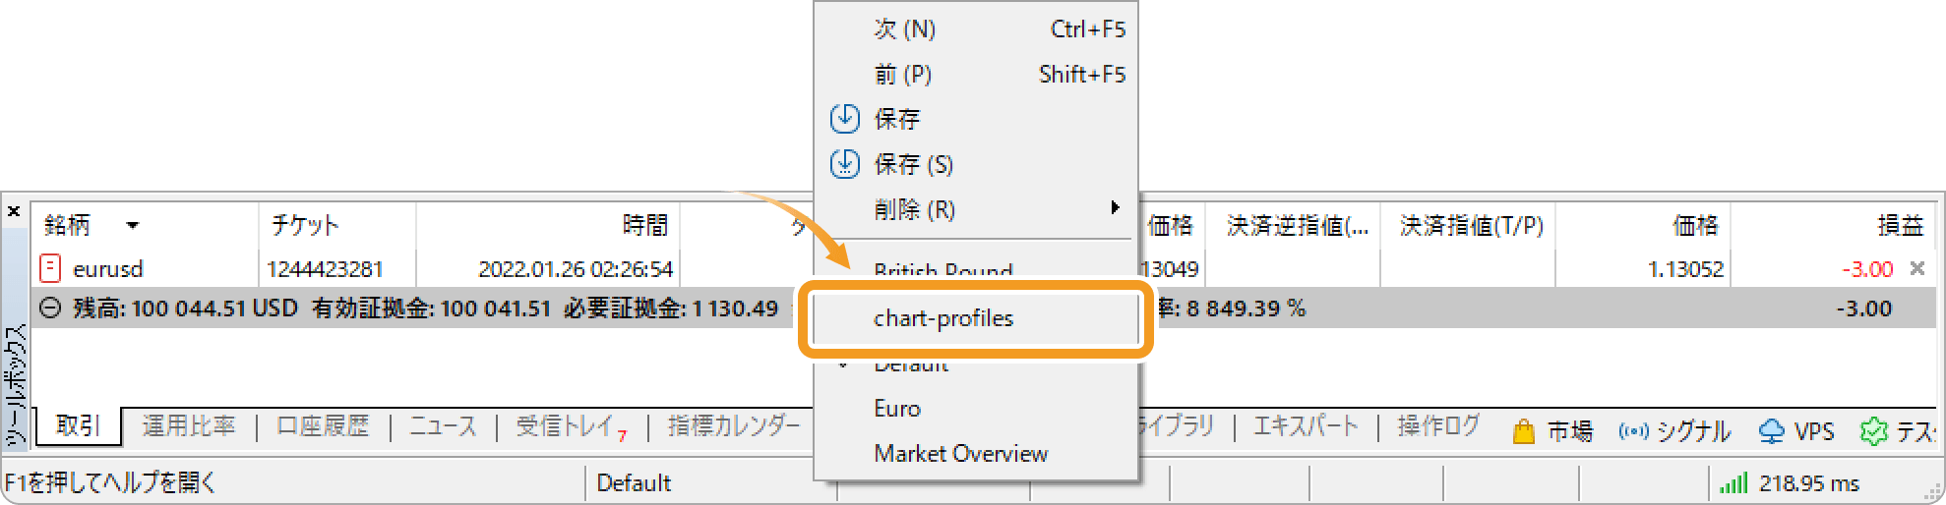This screenshot has width=1946, height=505.
Task: Click the 決済指値(T/P) column header
Action: (x=1471, y=226)
